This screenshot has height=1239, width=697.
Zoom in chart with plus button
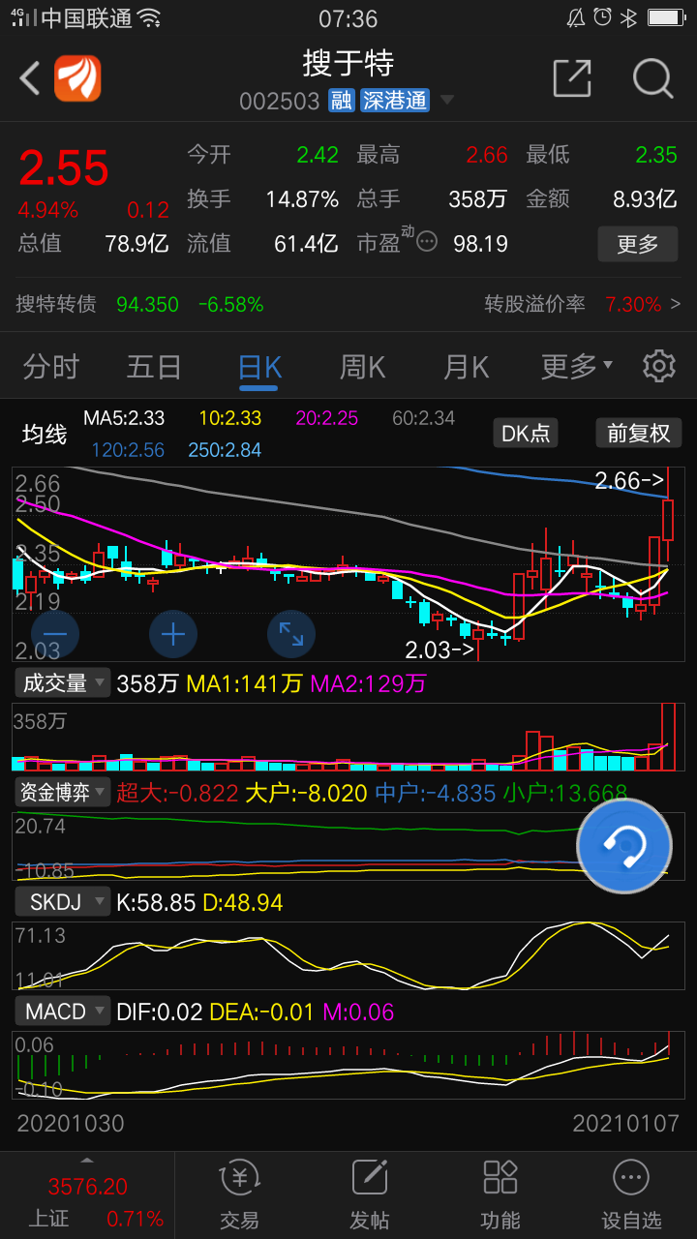173,635
